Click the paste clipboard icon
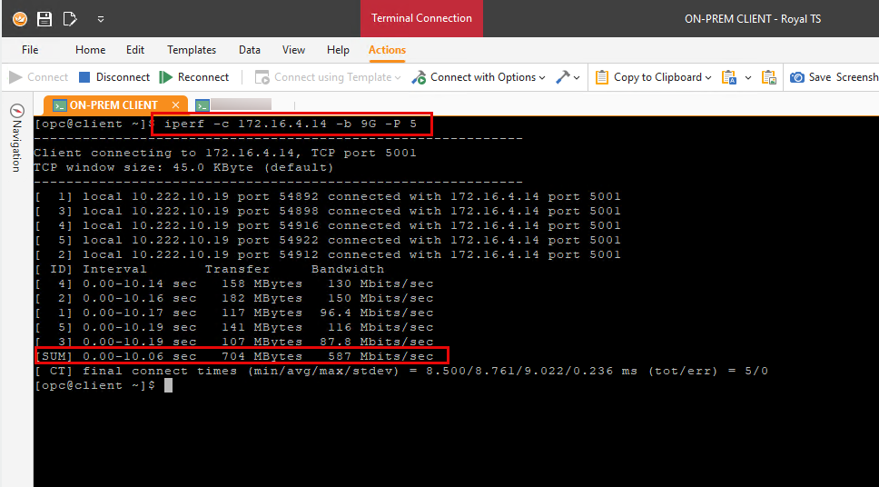 click(x=728, y=77)
